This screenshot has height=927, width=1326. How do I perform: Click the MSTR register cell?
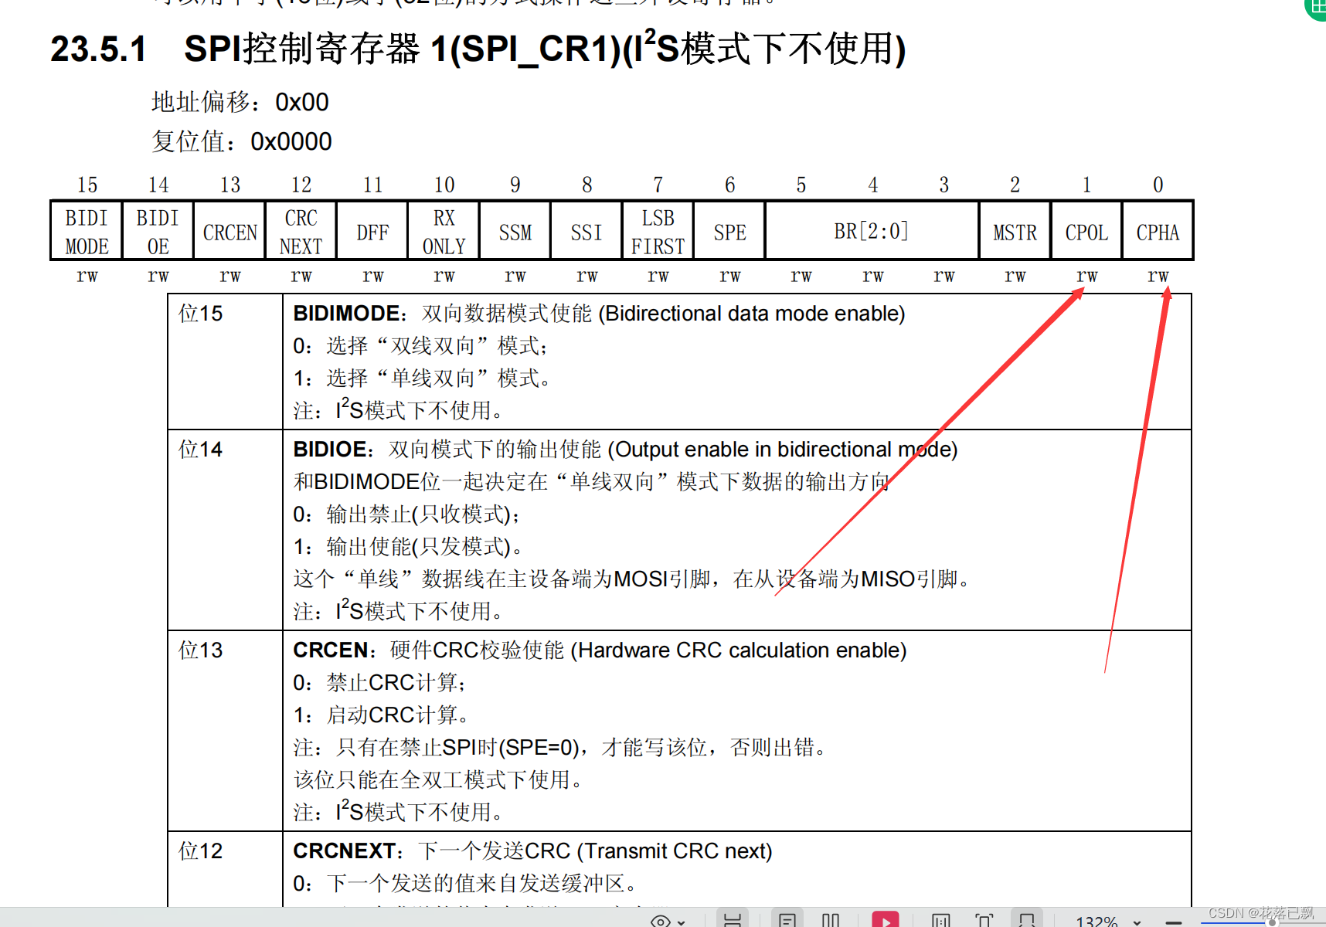coord(1015,231)
